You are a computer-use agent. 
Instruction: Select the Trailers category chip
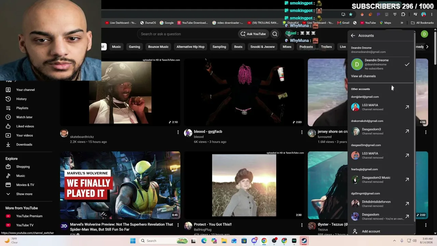pyautogui.click(x=326, y=47)
